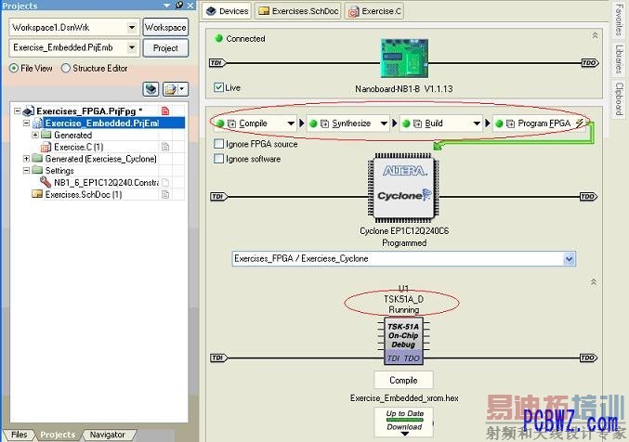Collapse the Settings folder node
This screenshot has height=442, width=629.
(x=26, y=171)
